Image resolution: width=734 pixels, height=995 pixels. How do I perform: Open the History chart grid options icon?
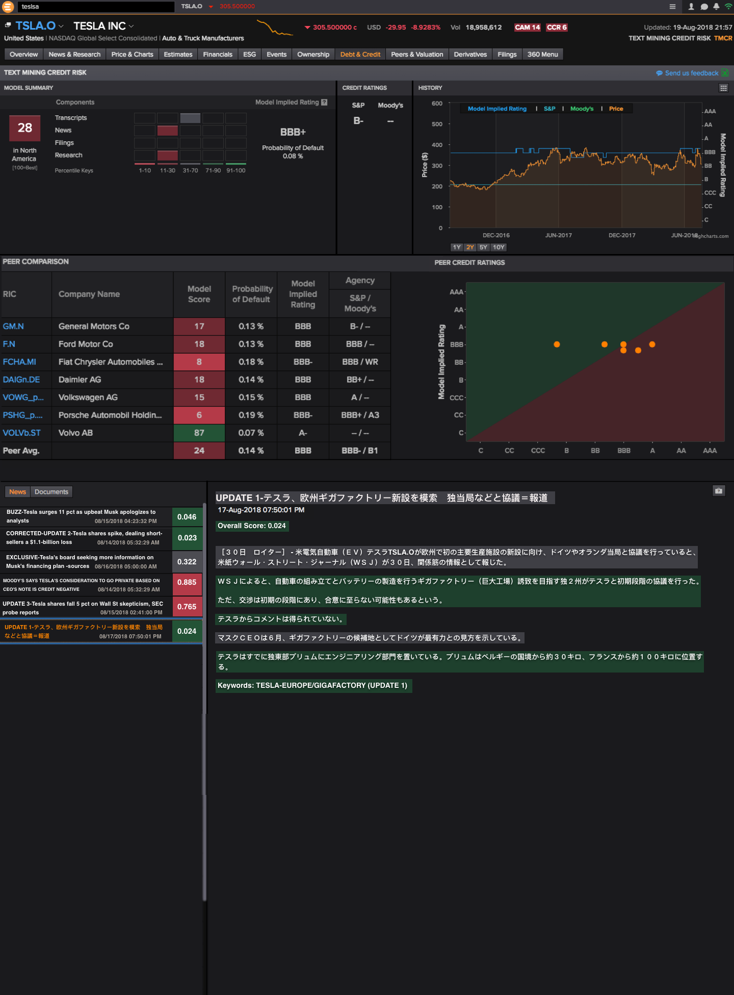point(723,88)
